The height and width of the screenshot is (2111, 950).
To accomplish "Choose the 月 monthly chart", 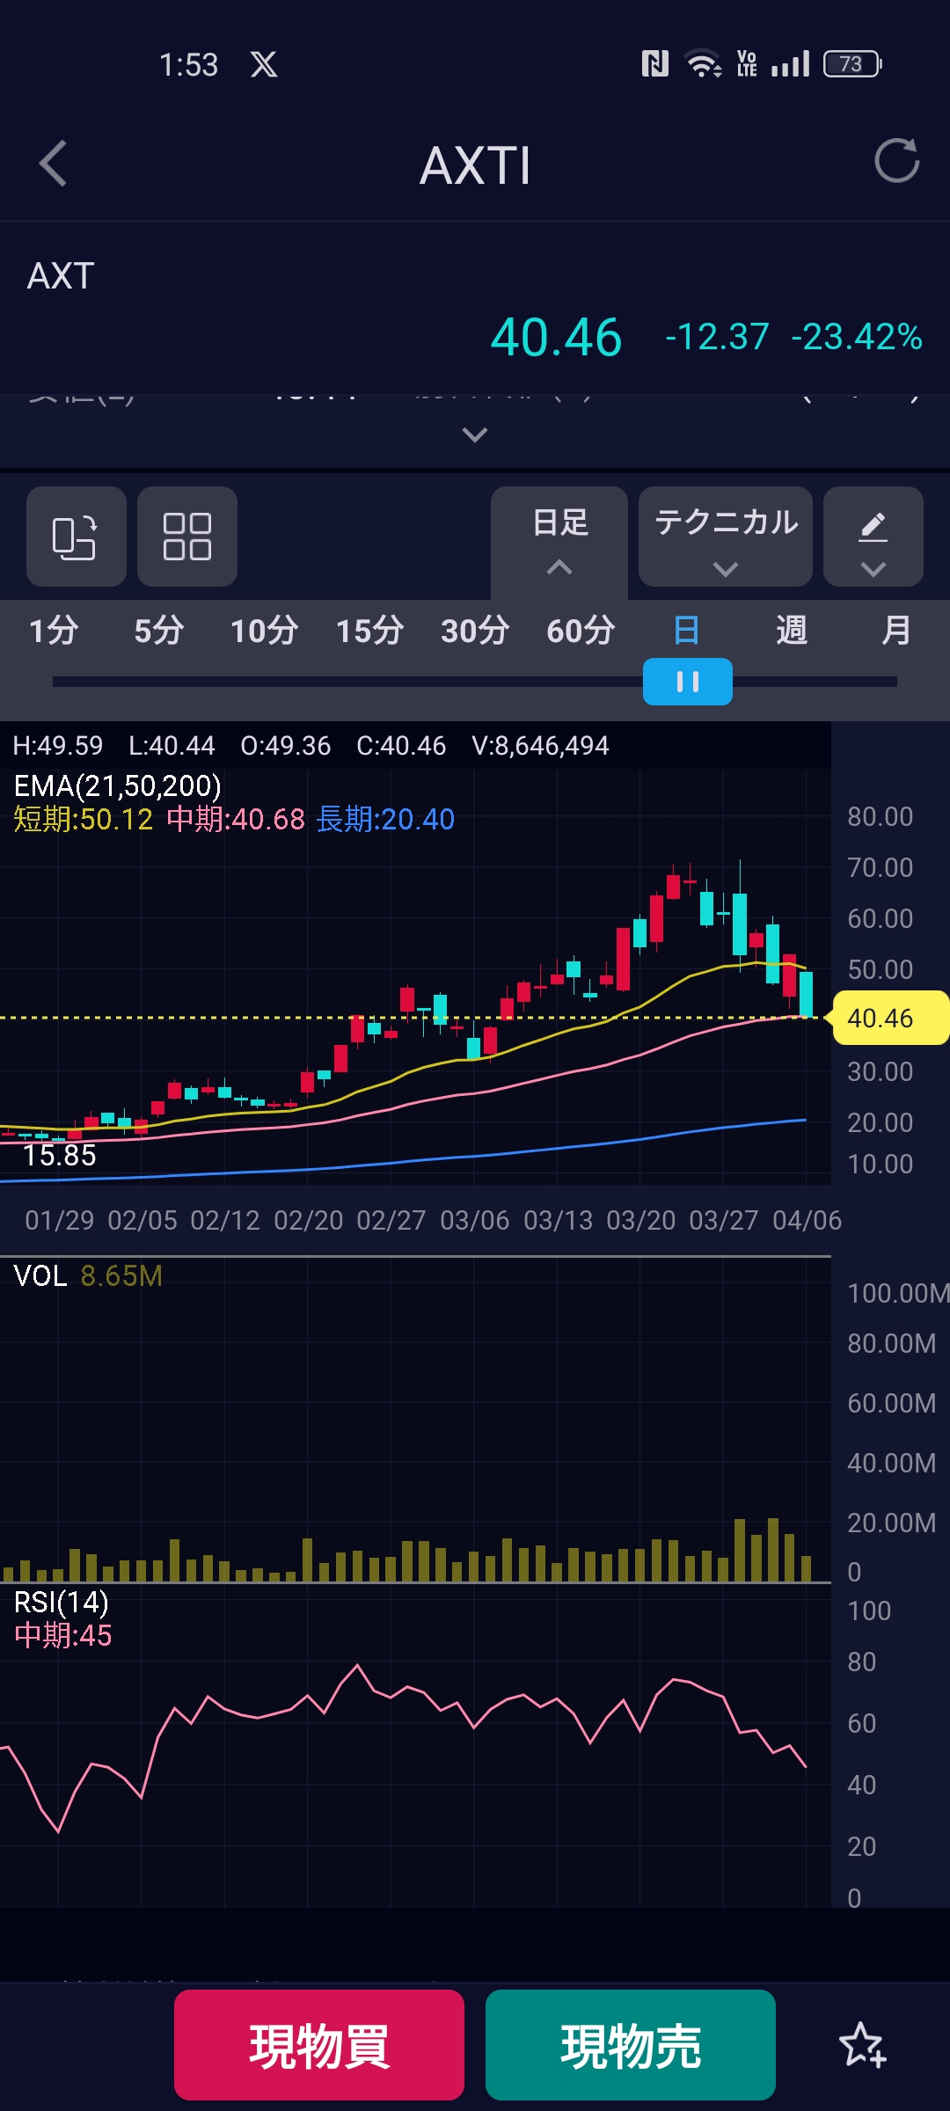I will pyautogui.click(x=895, y=631).
